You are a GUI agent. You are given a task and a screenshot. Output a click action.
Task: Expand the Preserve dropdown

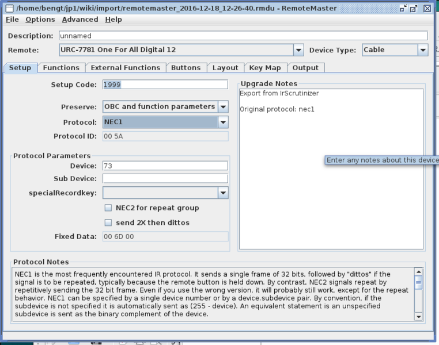(x=223, y=107)
